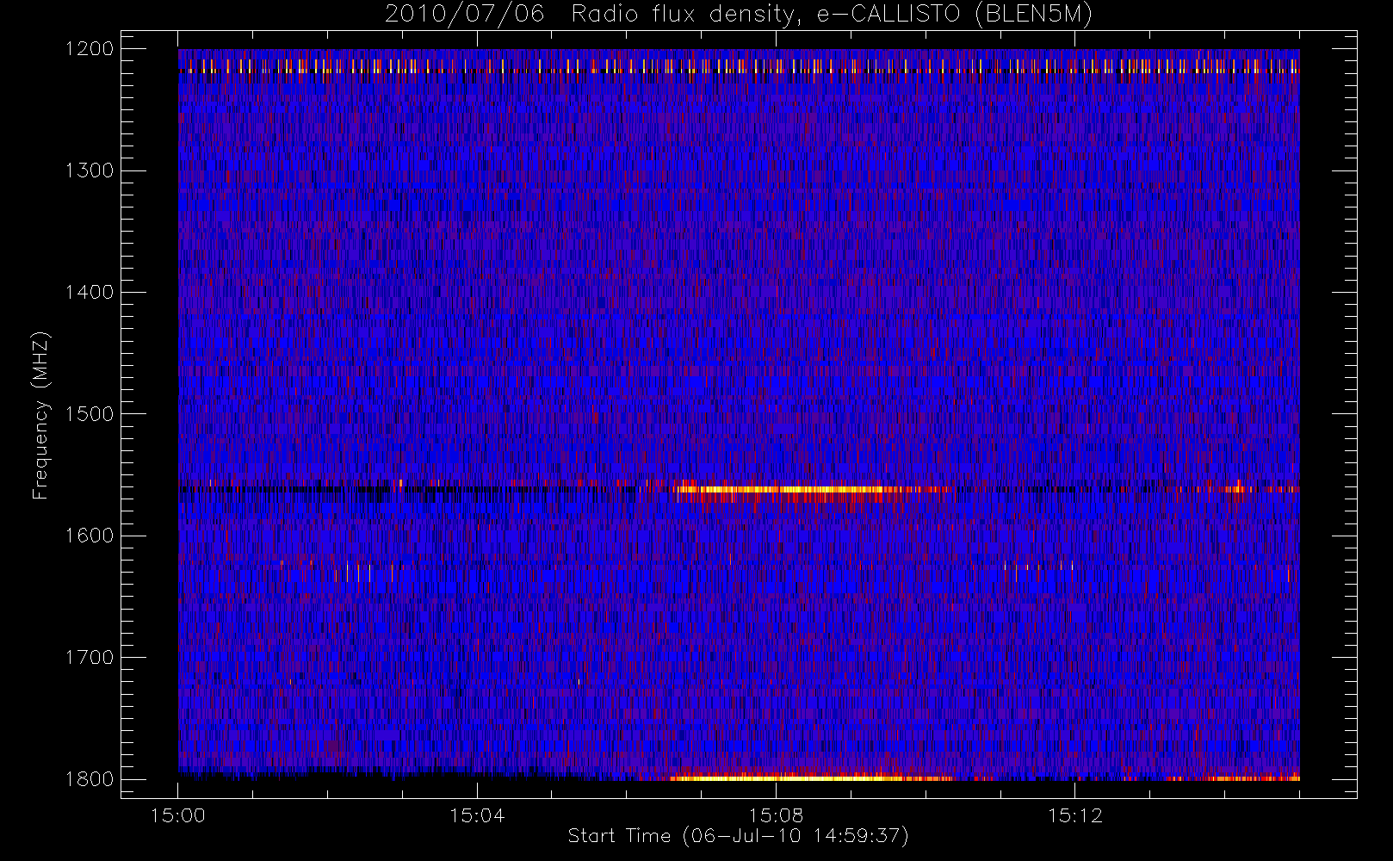Screen dimensions: 1393x861
Task: Click the 15:12 time tick label
Action: click(x=1074, y=815)
